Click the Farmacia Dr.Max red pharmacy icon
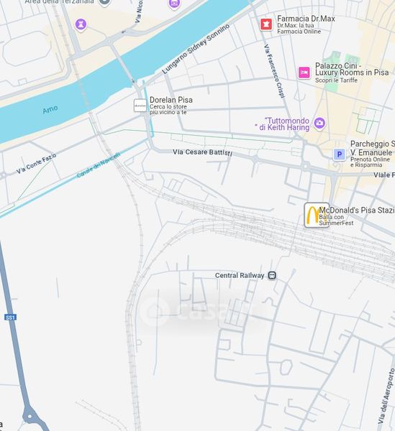Image resolution: width=395 pixels, height=431 pixels. coord(266,24)
